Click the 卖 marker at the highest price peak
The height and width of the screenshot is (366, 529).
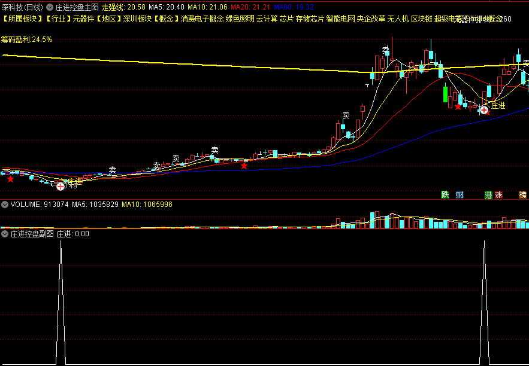coord(386,50)
